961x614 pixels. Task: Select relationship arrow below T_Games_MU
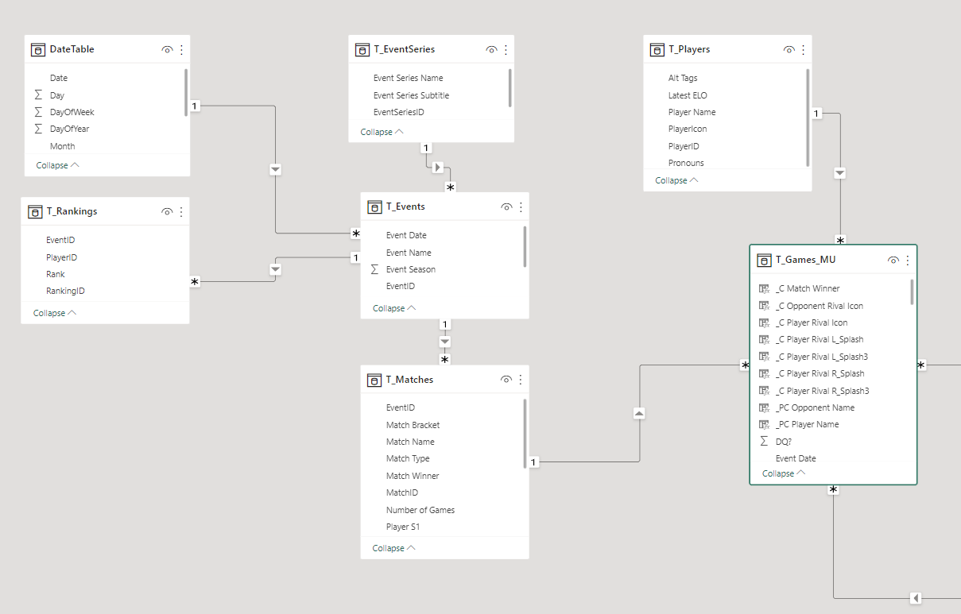pyautogui.click(x=916, y=598)
